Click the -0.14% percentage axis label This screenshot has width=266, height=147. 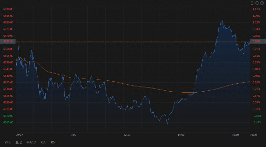pyautogui.click(x=257, y=122)
